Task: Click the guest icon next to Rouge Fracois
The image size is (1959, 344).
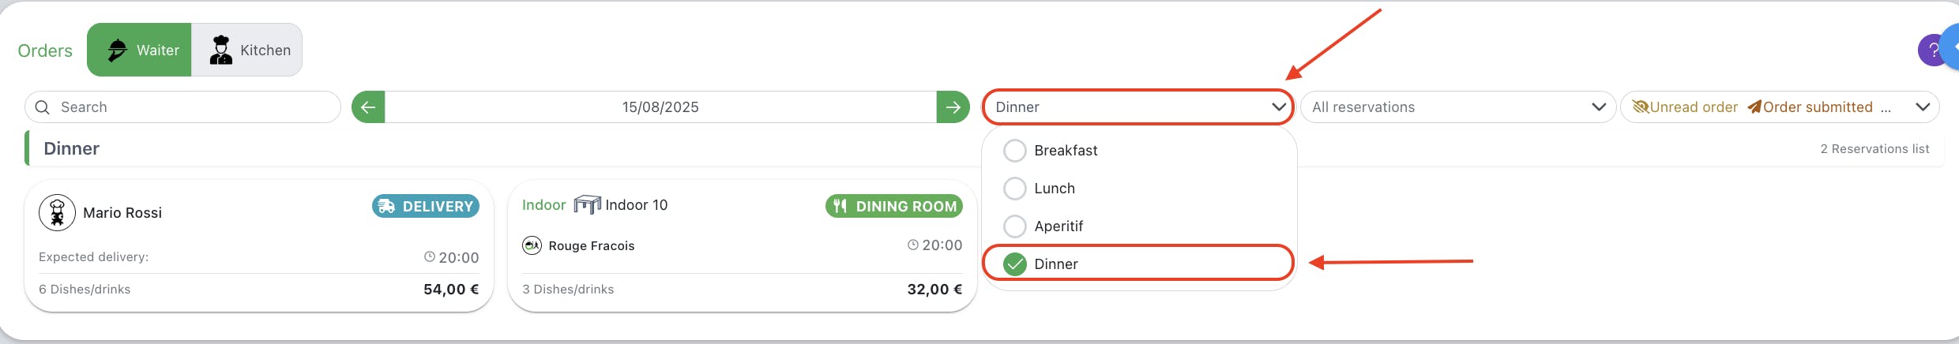Action: tap(532, 245)
